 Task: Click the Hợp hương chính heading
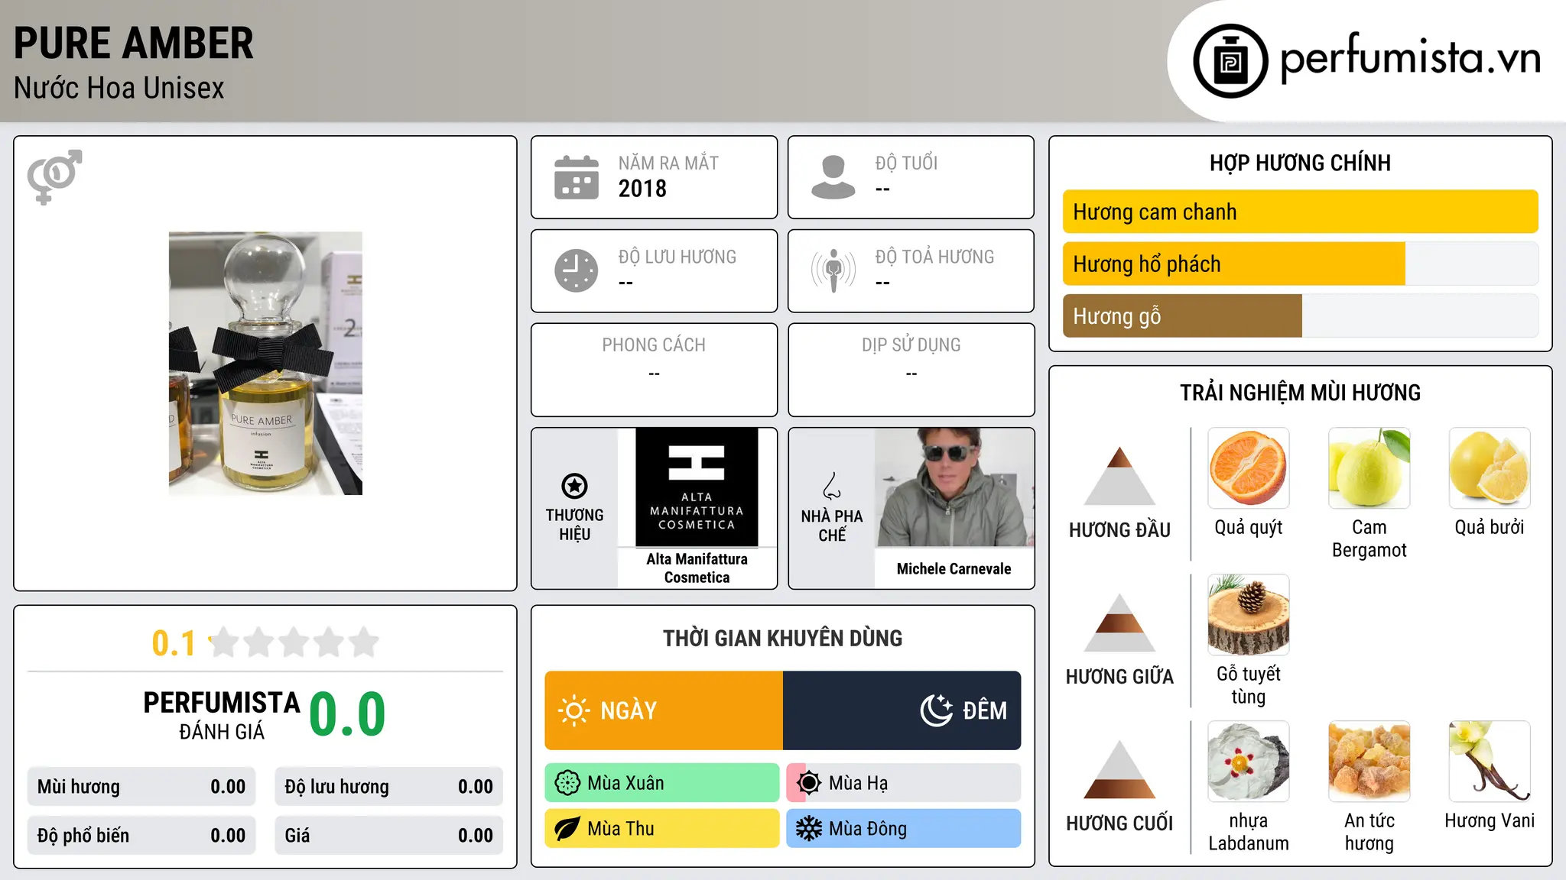pyautogui.click(x=1301, y=163)
